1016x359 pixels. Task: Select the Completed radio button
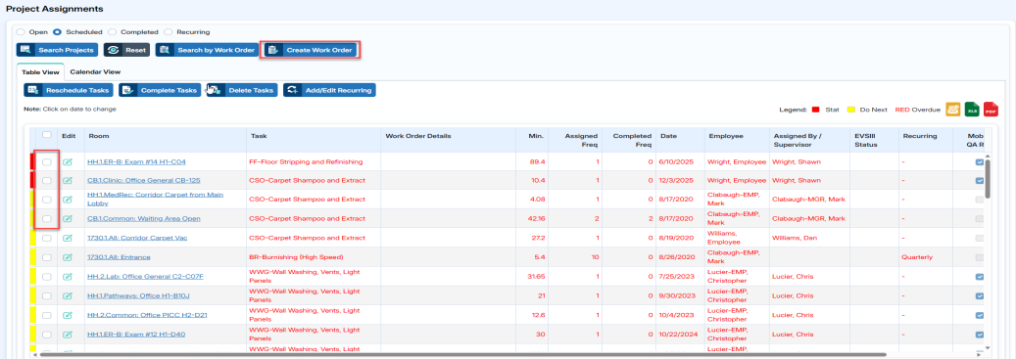click(x=112, y=31)
